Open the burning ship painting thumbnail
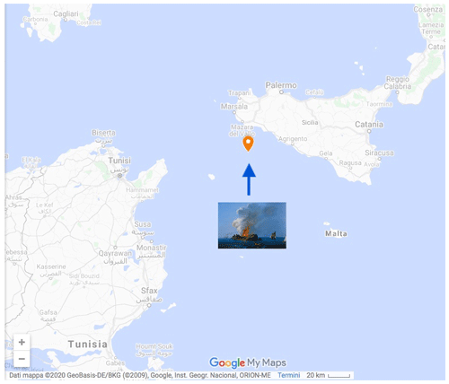Screen dimensions: 449x384 252,225
